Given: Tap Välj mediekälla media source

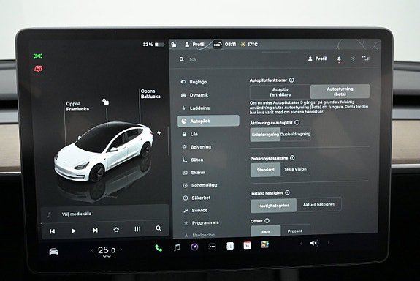Looking at the screenshot, I should tap(77, 214).
